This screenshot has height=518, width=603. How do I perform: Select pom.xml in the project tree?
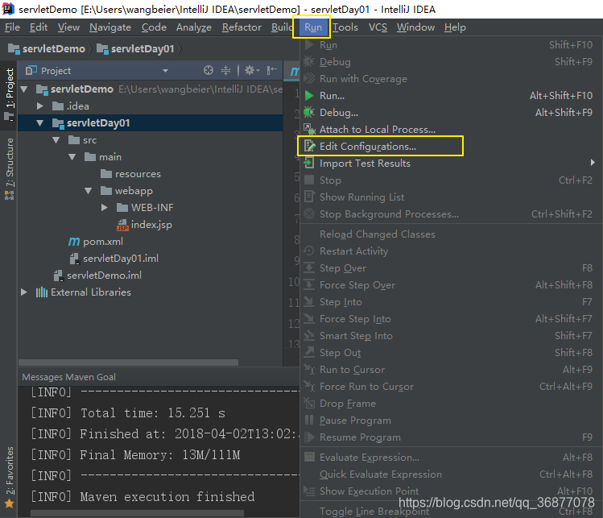coord(103,242)
